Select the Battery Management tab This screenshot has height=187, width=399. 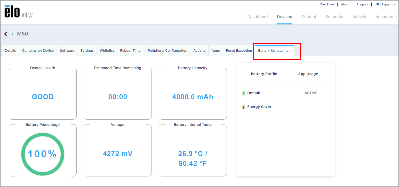[x=275, y=51]
